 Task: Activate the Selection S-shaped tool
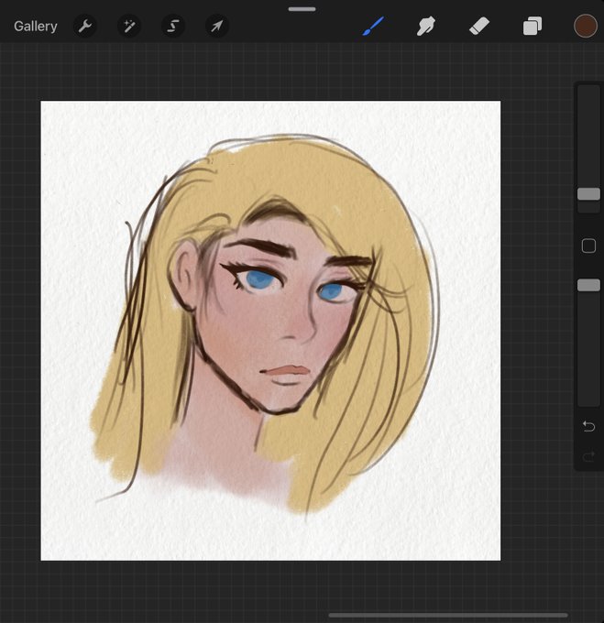[173, 27]
